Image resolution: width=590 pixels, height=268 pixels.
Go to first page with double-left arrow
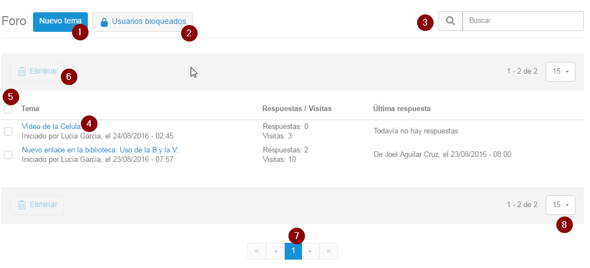(257, 251)
